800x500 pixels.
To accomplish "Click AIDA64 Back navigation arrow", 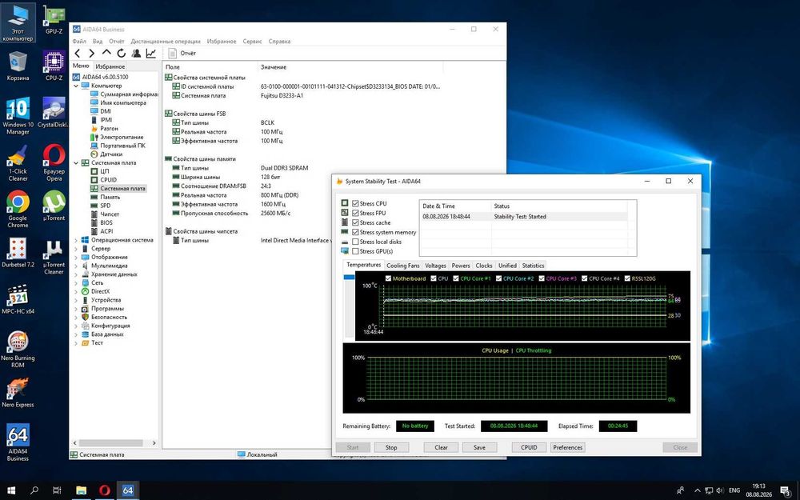I will coord(78,53).
